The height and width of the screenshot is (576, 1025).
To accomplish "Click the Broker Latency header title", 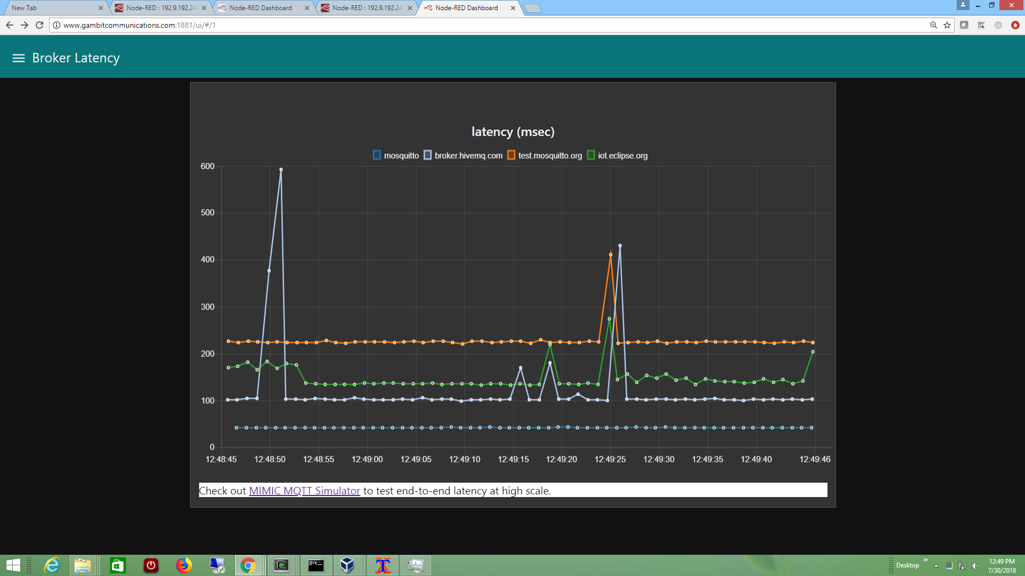I will (x=76, y=58).
